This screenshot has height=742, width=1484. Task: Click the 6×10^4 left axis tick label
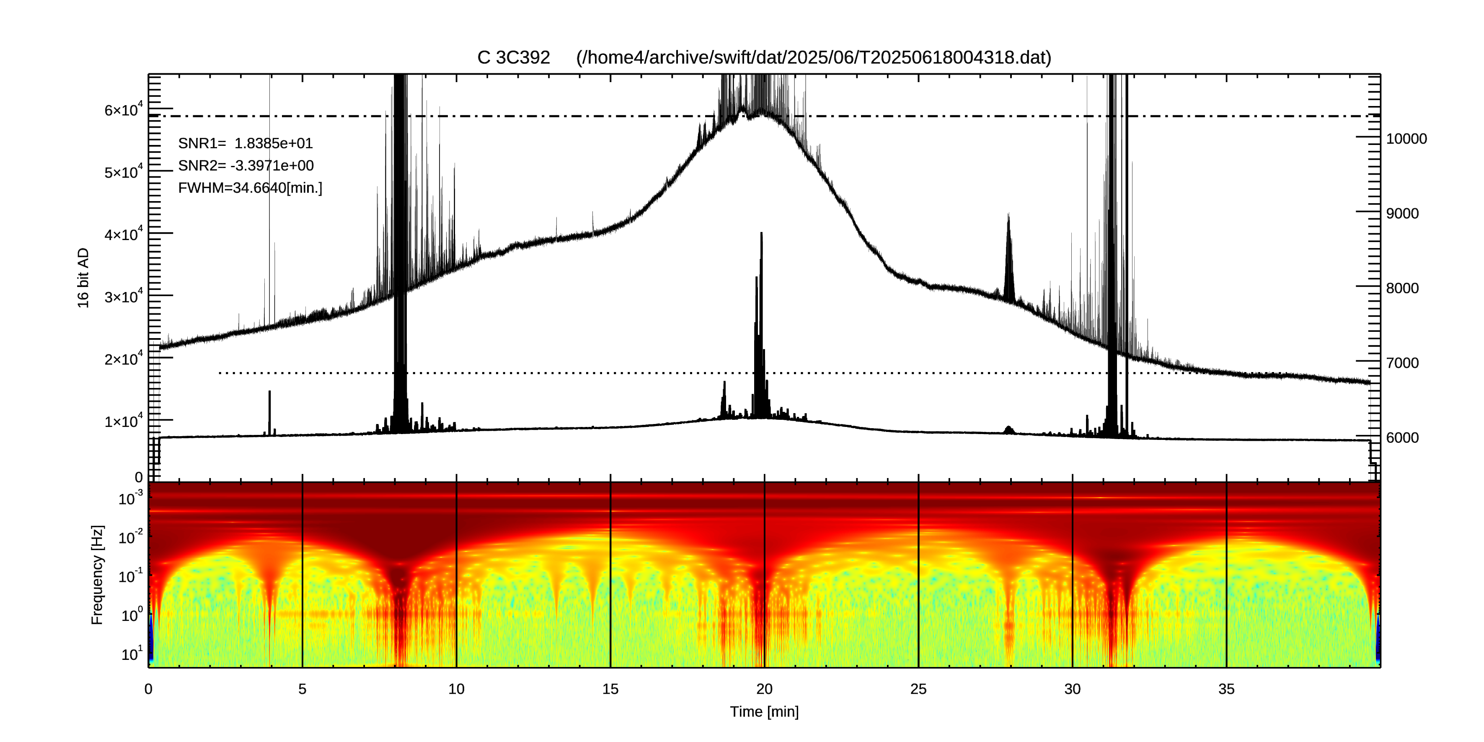tap(123, 109)
